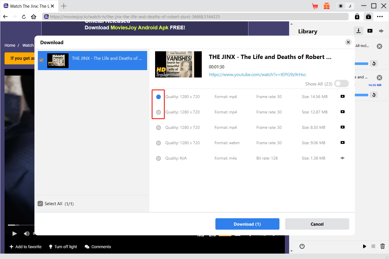Viewport: 389px width, 259px height.
Task: Click 'If you get an' orange banner button
Action: 20,58
